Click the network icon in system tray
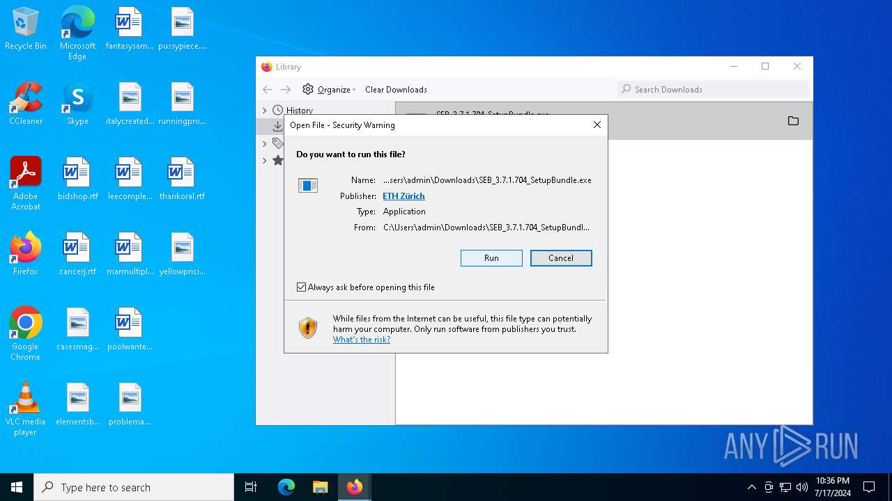Image resolution: width=892 pixels, height=501 pixels. [785, 487]
